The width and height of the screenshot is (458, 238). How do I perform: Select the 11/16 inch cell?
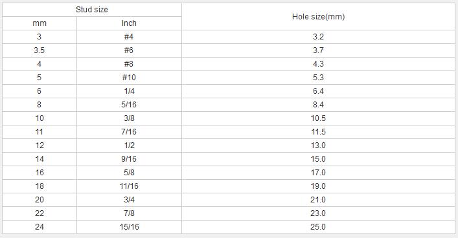pos(129,186)
